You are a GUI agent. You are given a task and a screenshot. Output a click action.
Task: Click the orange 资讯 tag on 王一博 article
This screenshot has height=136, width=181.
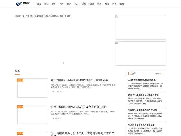point(20,133)
